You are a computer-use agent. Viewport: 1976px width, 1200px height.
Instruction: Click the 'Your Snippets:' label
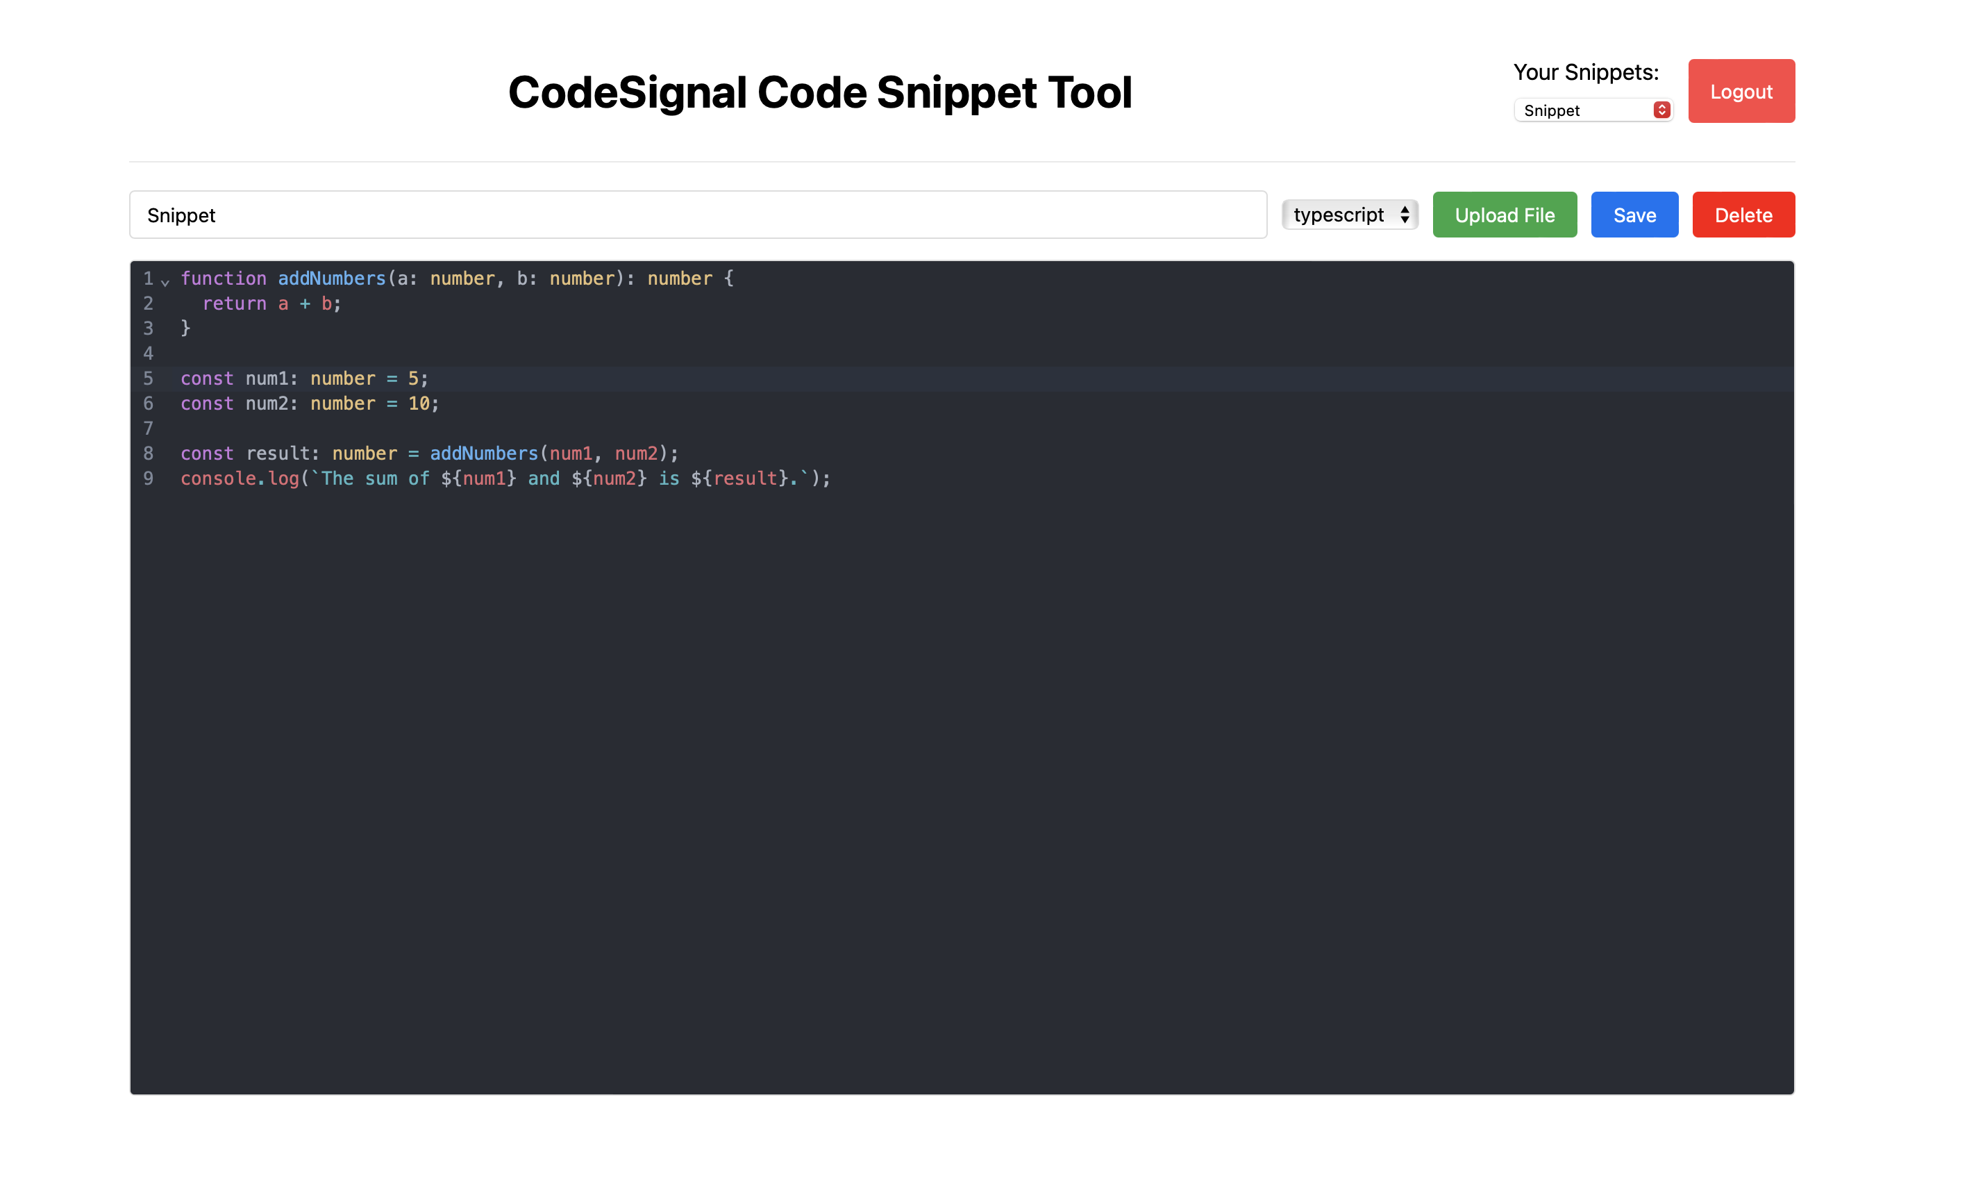point(1585,72)
